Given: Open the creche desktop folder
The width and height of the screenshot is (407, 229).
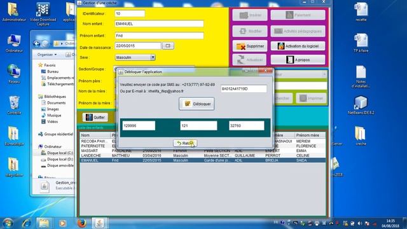Looking at the screenshot, I should tap(361, 135).
